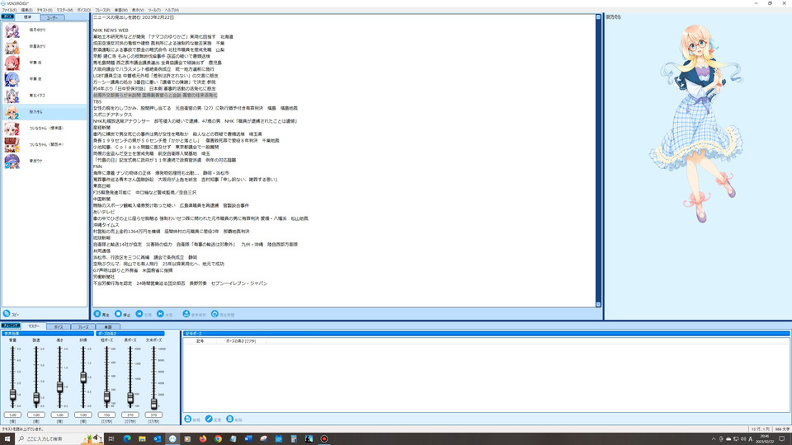Click the 再生時間 playback time icon
Viewport: 792px width, 445px height.
tap(214, 314)
